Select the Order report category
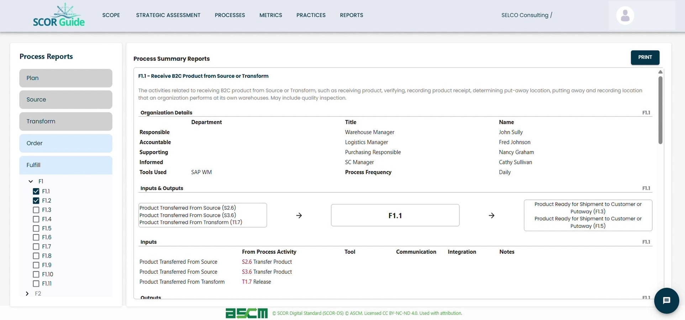Image resolution: width=685 pixels, height=320 pixels. [65, 143]
